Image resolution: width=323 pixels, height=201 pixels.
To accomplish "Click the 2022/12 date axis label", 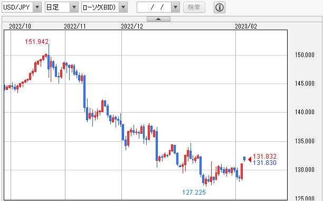I will pyautogui.click(x=132, y=26).
